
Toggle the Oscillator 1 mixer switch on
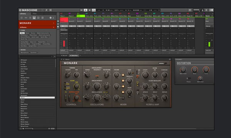123,75
